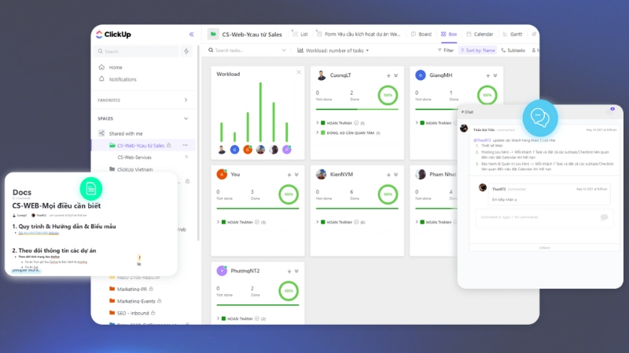Close the Workload chart card

298,72
